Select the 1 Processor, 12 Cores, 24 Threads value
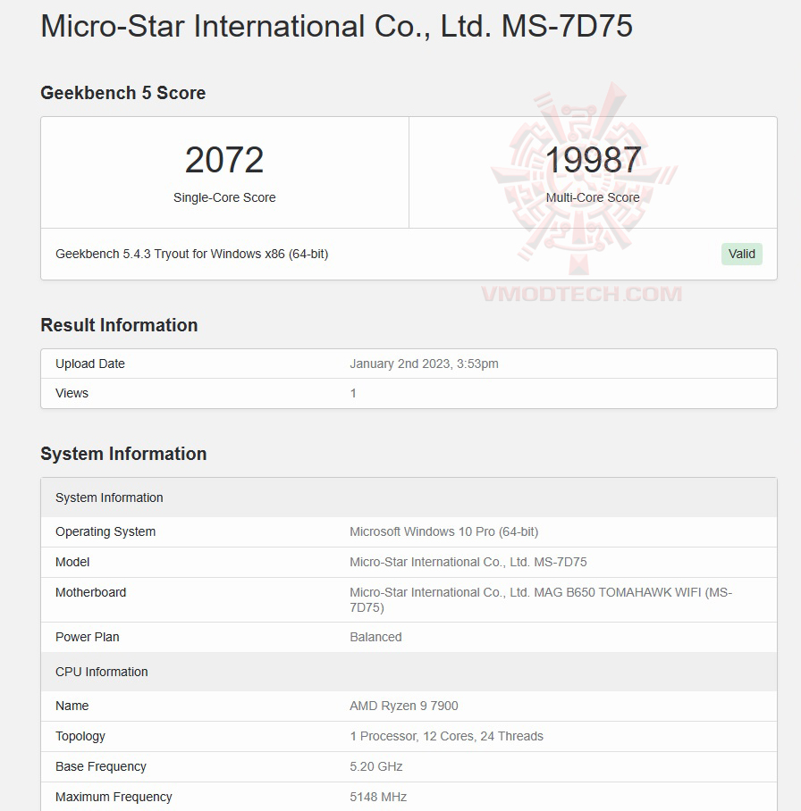Screen dimensions: 801x811 pos(446,737)
